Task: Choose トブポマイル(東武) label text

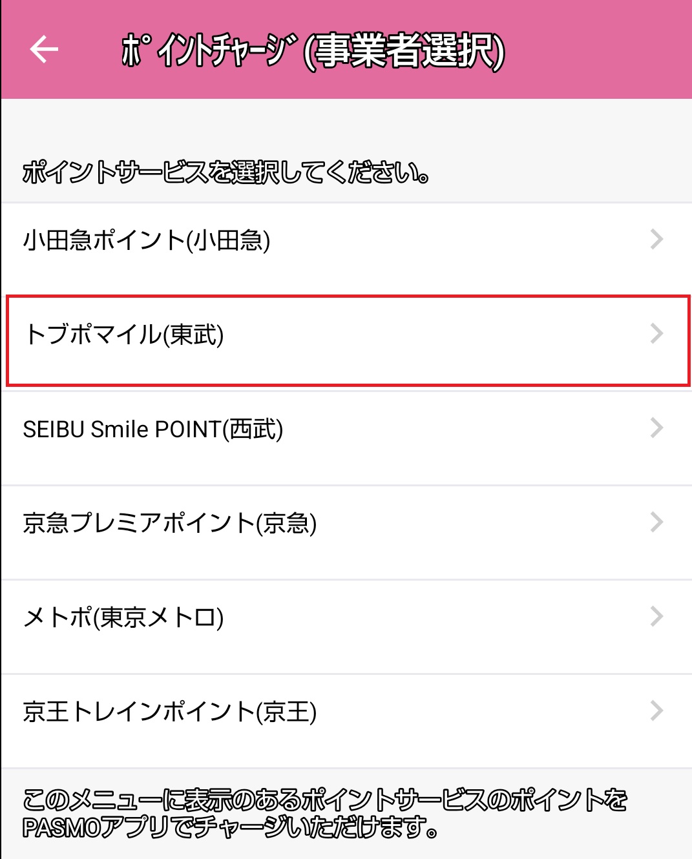Action: [124, 335]
